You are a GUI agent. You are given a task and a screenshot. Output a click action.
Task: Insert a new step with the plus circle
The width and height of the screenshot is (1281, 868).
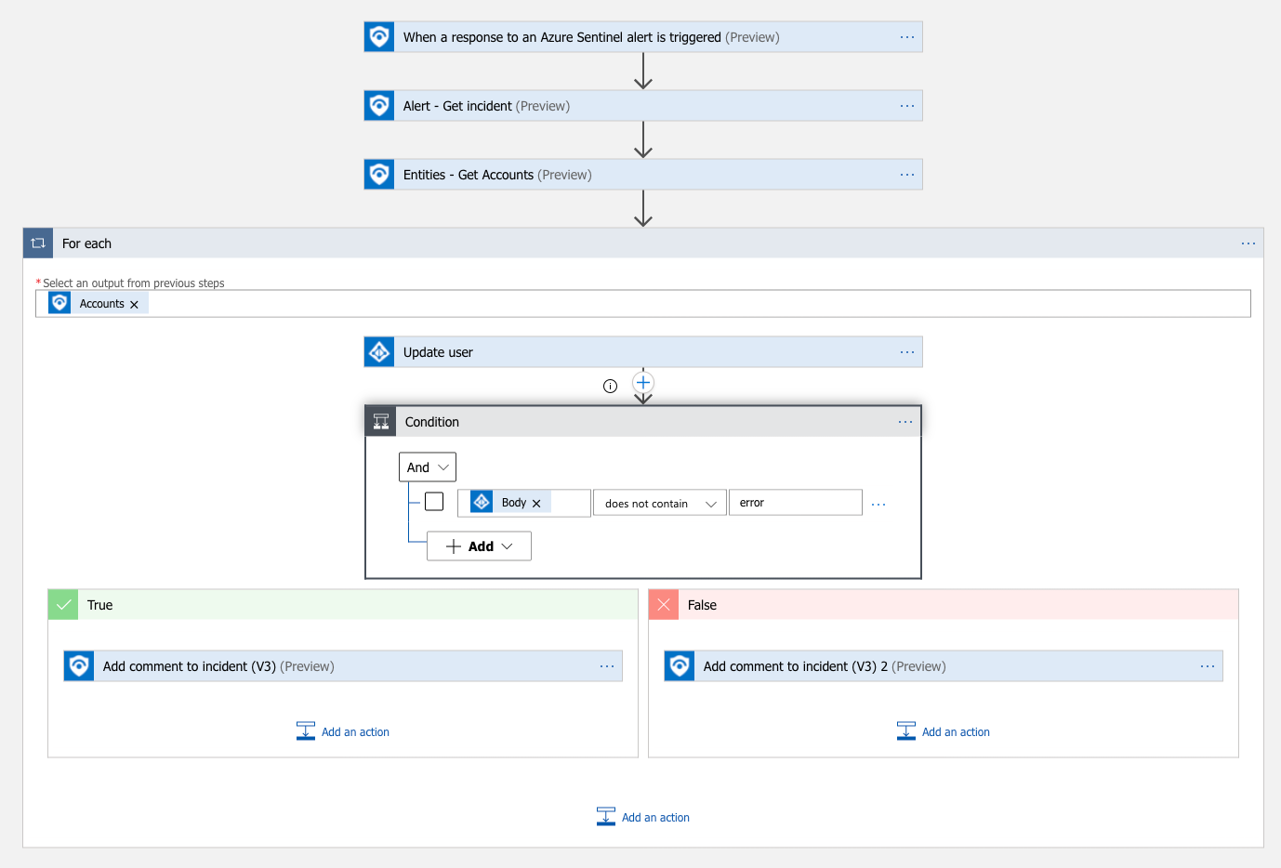click(643, 383)
